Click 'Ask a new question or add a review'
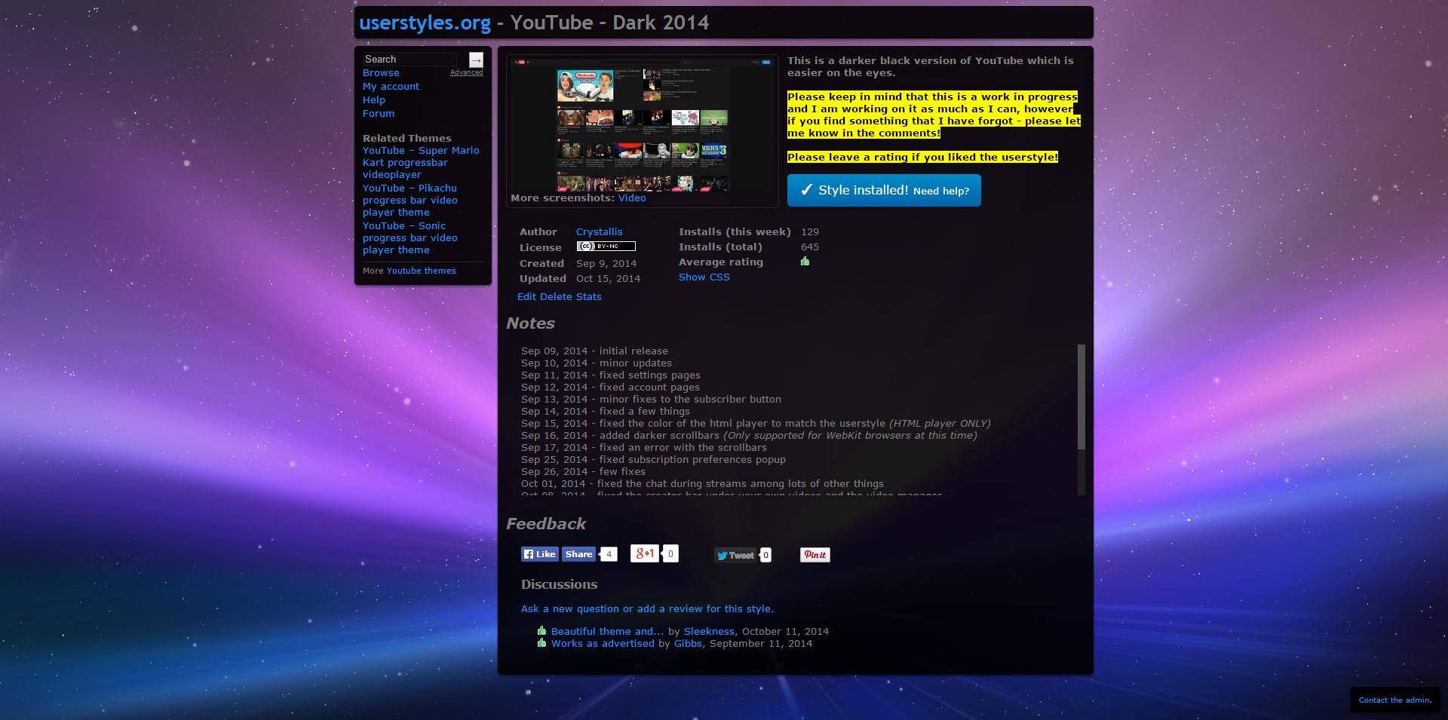The height and width of the screenshot is (720, 1448). pos(647,609)
